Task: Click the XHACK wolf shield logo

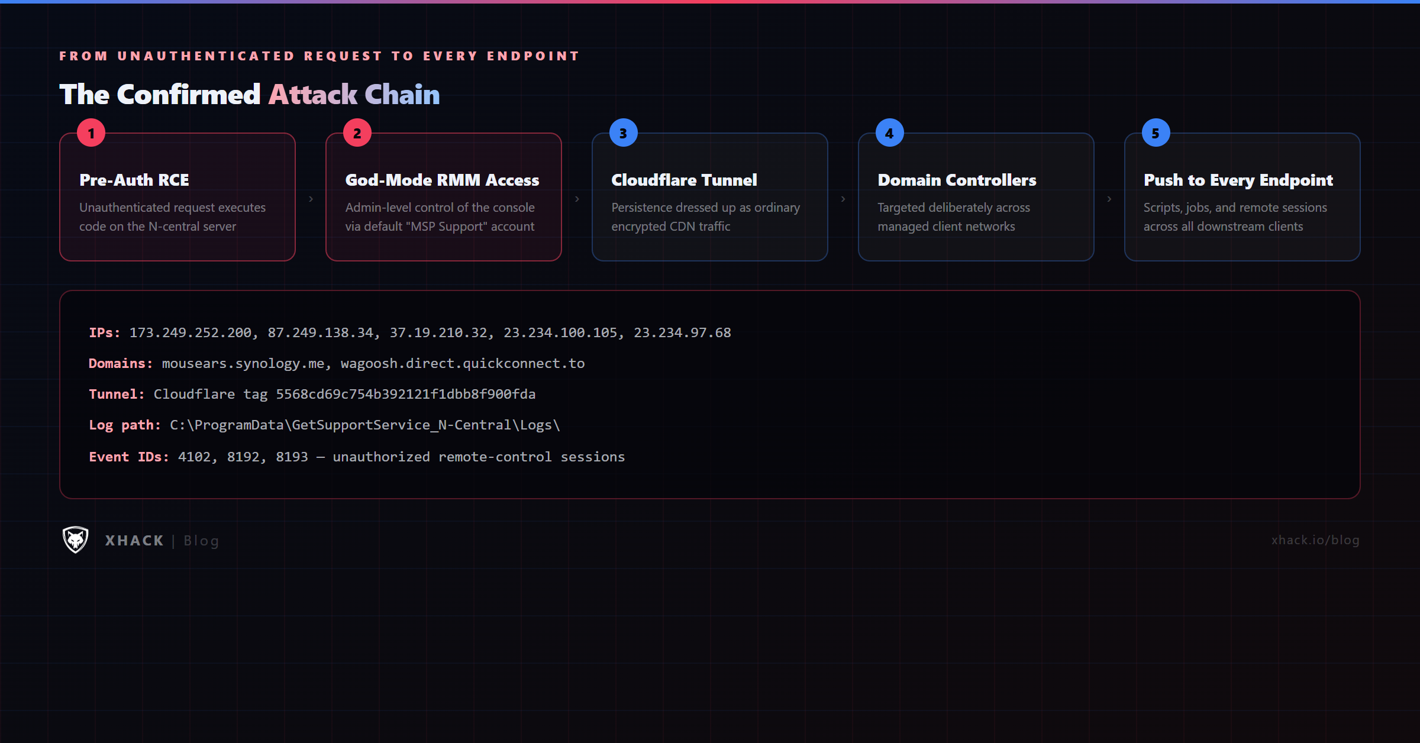Action: point(76,540)
